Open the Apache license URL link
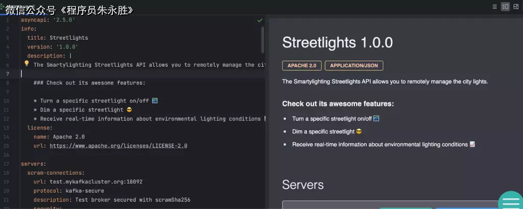Viewport: 523px width, 209px height. [118, 146]
